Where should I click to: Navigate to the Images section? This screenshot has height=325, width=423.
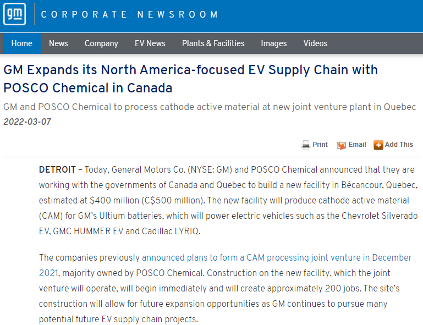[x=274, y=43]
